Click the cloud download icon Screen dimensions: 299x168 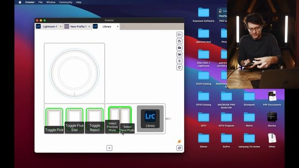(x=179, y=48)
